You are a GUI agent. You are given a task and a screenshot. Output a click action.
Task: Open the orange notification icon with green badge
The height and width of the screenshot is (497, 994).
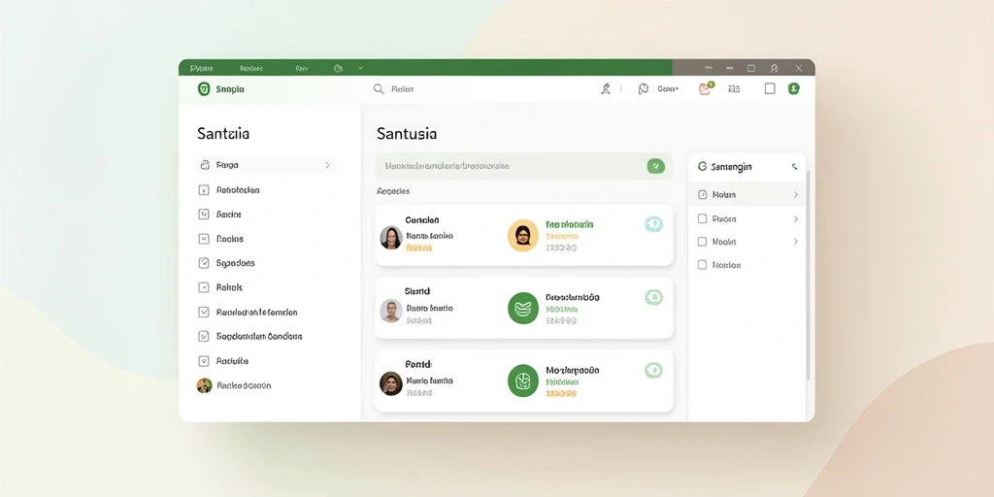click(x=706, y=88)
